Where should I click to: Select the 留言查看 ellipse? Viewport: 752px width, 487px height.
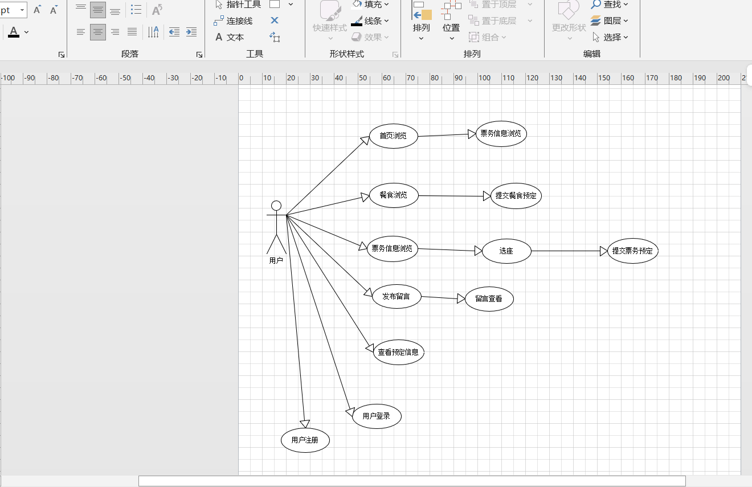click(489, 299)
